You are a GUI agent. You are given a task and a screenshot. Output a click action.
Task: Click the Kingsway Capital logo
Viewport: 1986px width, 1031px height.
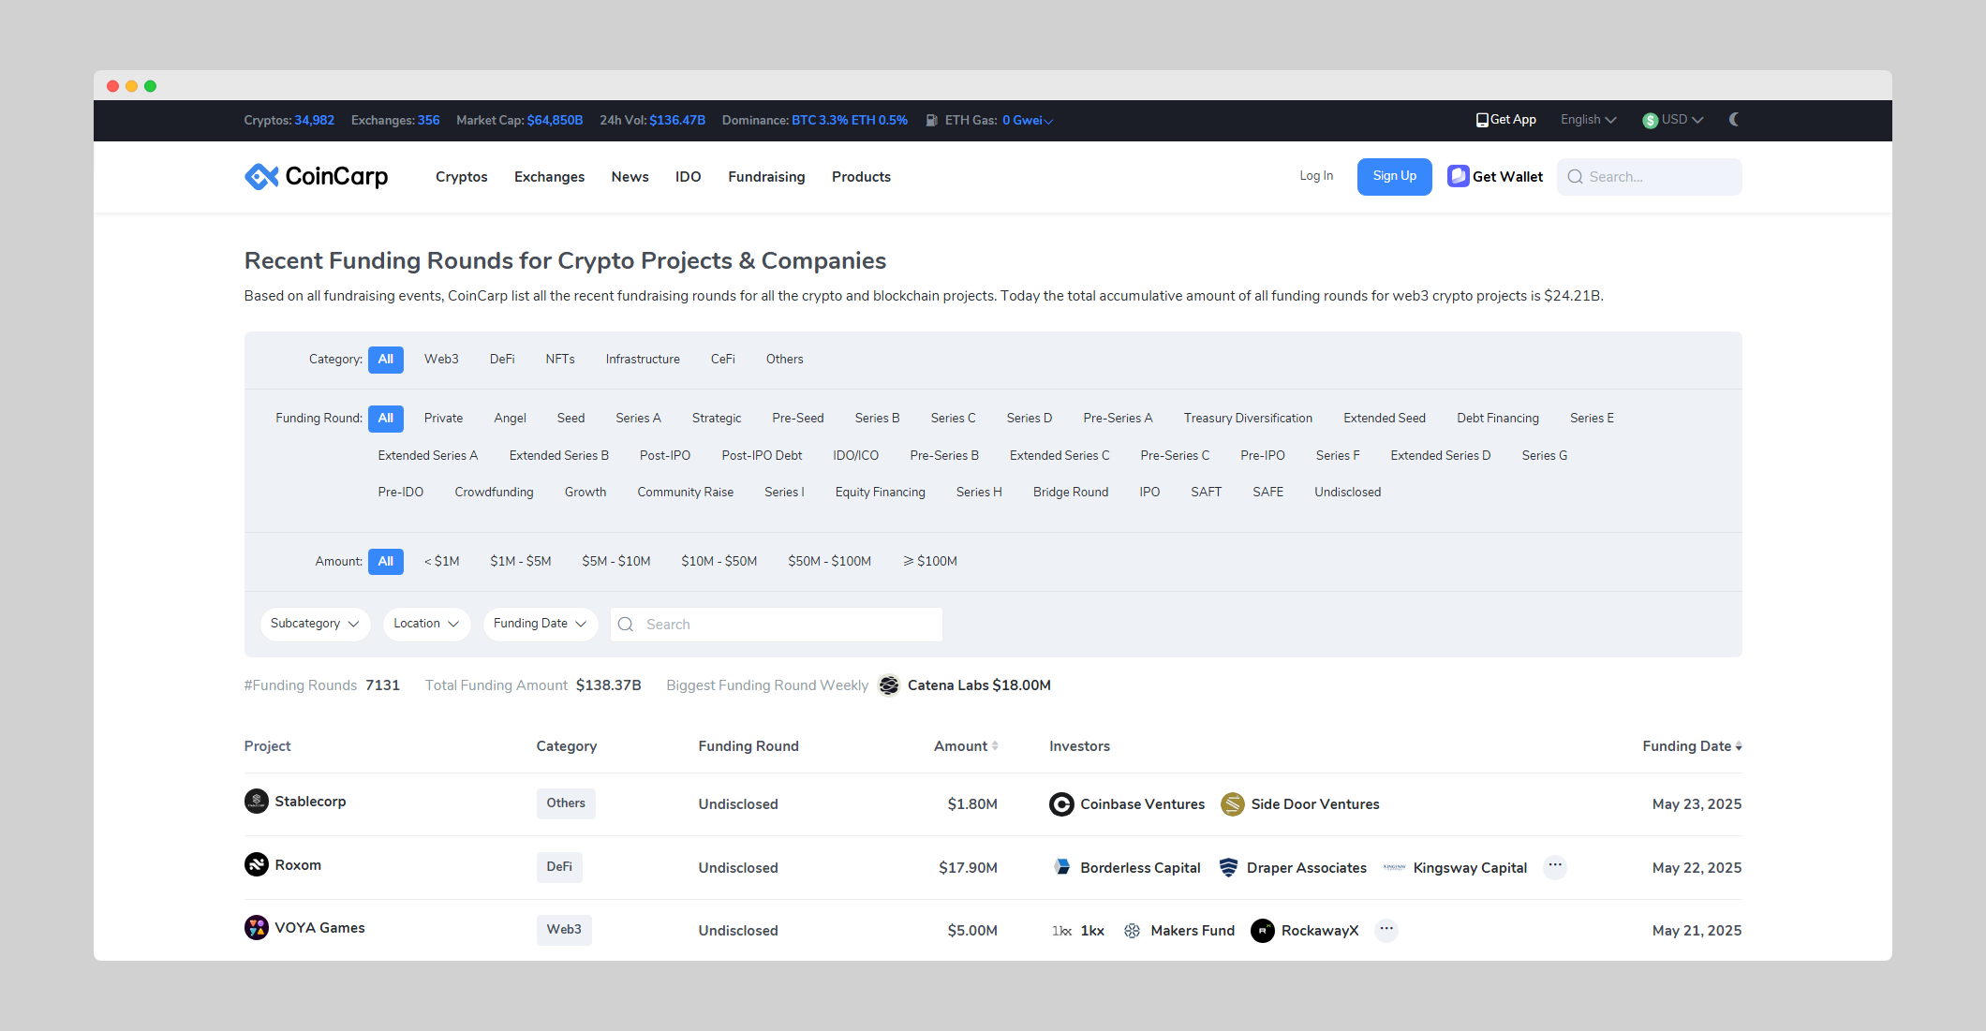click(x=1394, y=868)
